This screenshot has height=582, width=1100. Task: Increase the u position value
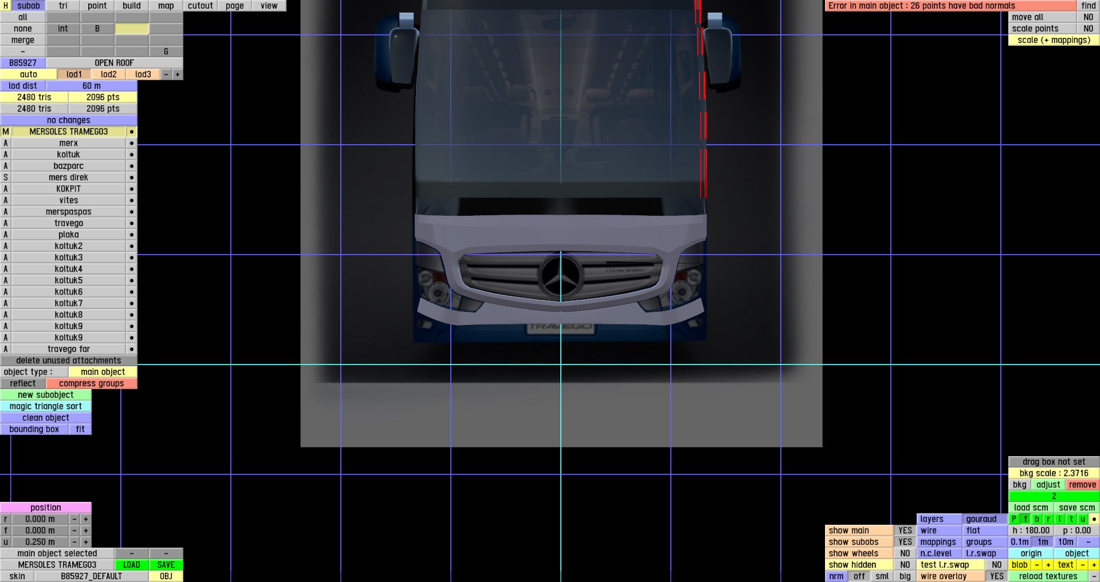point(86,542)
